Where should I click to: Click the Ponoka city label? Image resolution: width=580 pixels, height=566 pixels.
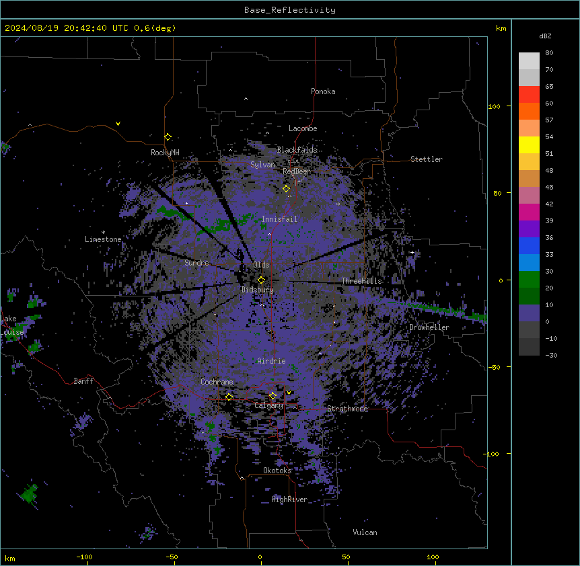tap(323, 91)
